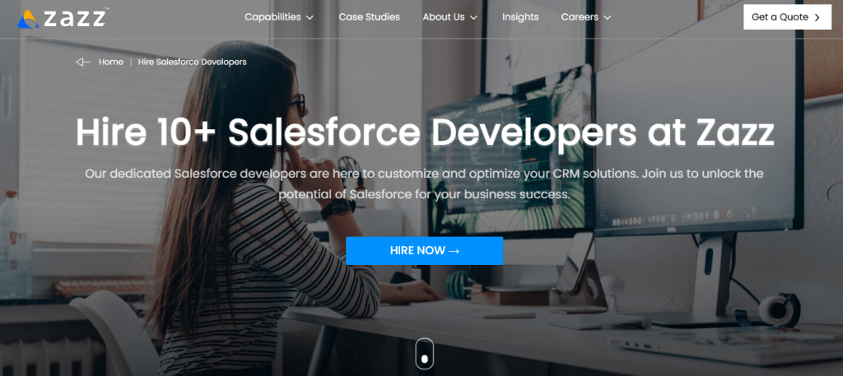Follow the Home breadcrumb link
843x376 pixels.
click(x=111, y=62)
